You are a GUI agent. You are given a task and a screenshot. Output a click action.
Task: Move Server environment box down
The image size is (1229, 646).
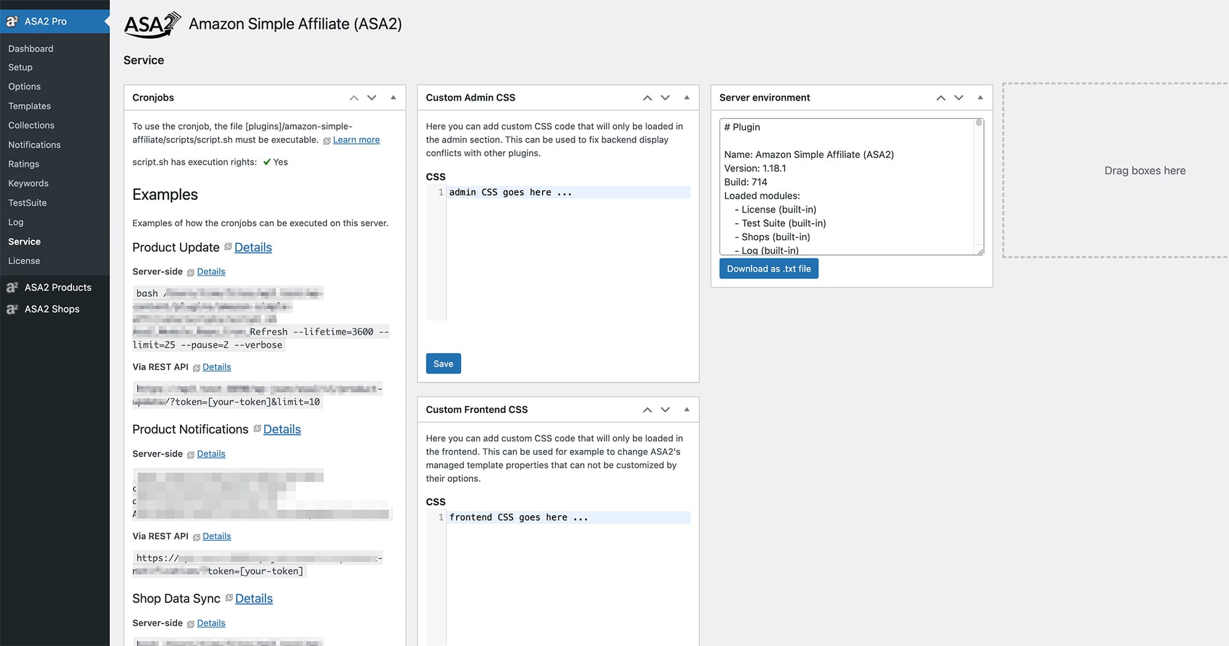[x=959, y=98]
